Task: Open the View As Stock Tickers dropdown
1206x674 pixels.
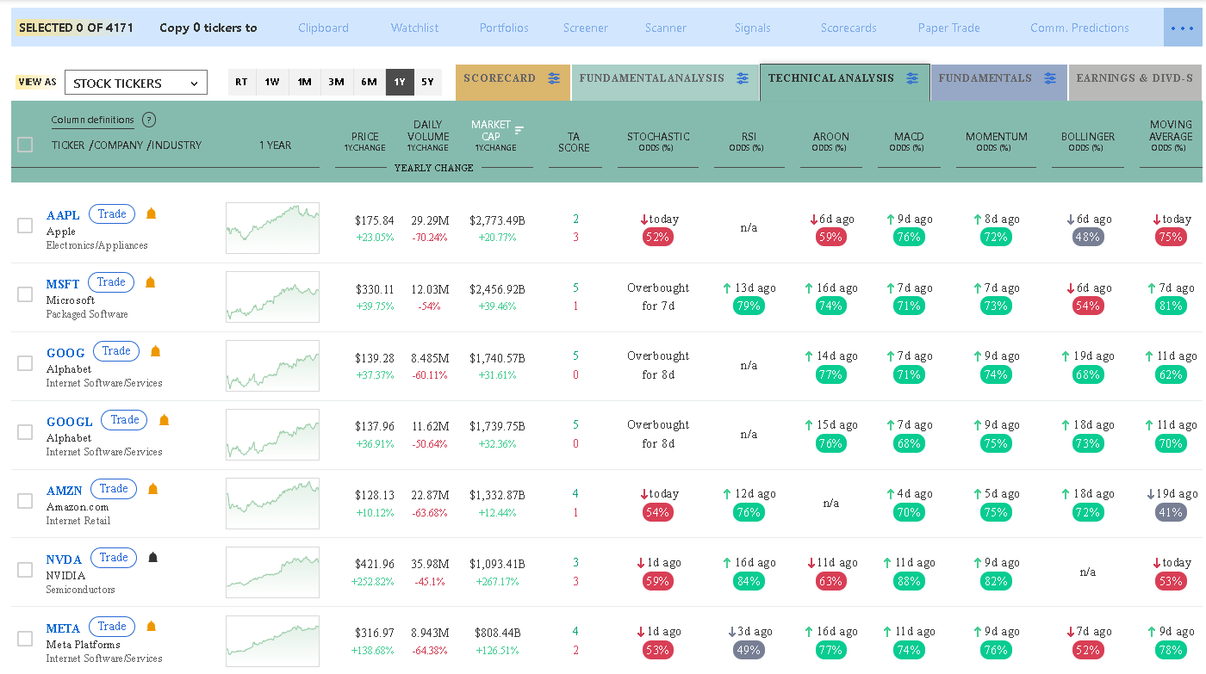Action: coord(136,83)
